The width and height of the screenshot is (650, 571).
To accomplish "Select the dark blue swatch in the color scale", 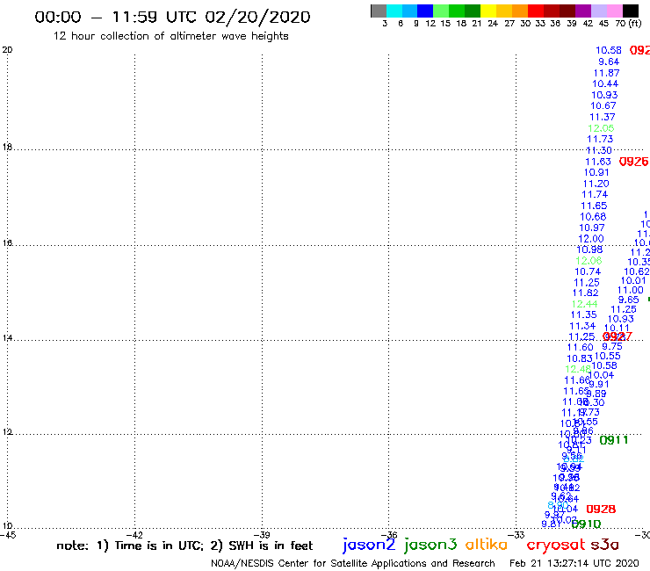I will [425, 11].
